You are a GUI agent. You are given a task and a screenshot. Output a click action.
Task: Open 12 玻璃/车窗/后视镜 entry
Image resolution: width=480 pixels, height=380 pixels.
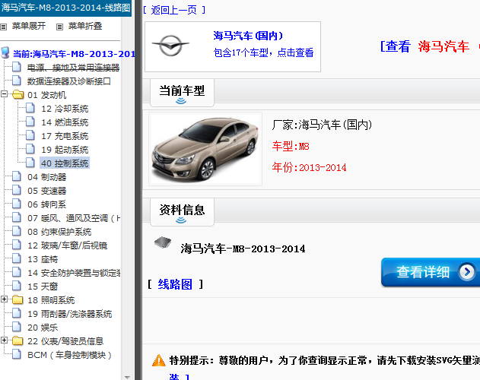(68, 245)
